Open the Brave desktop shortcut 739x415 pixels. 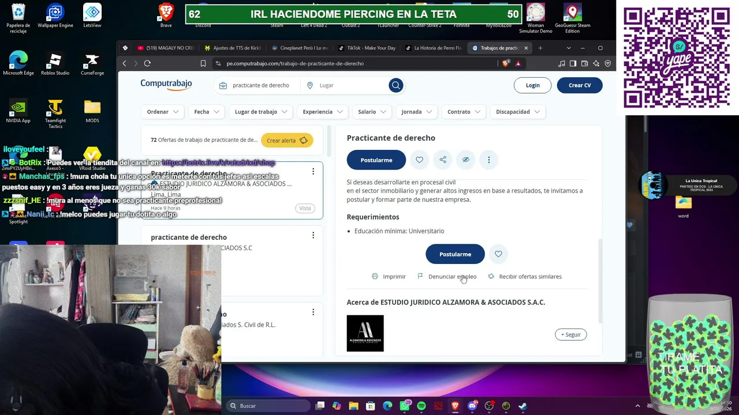point(166,16)
